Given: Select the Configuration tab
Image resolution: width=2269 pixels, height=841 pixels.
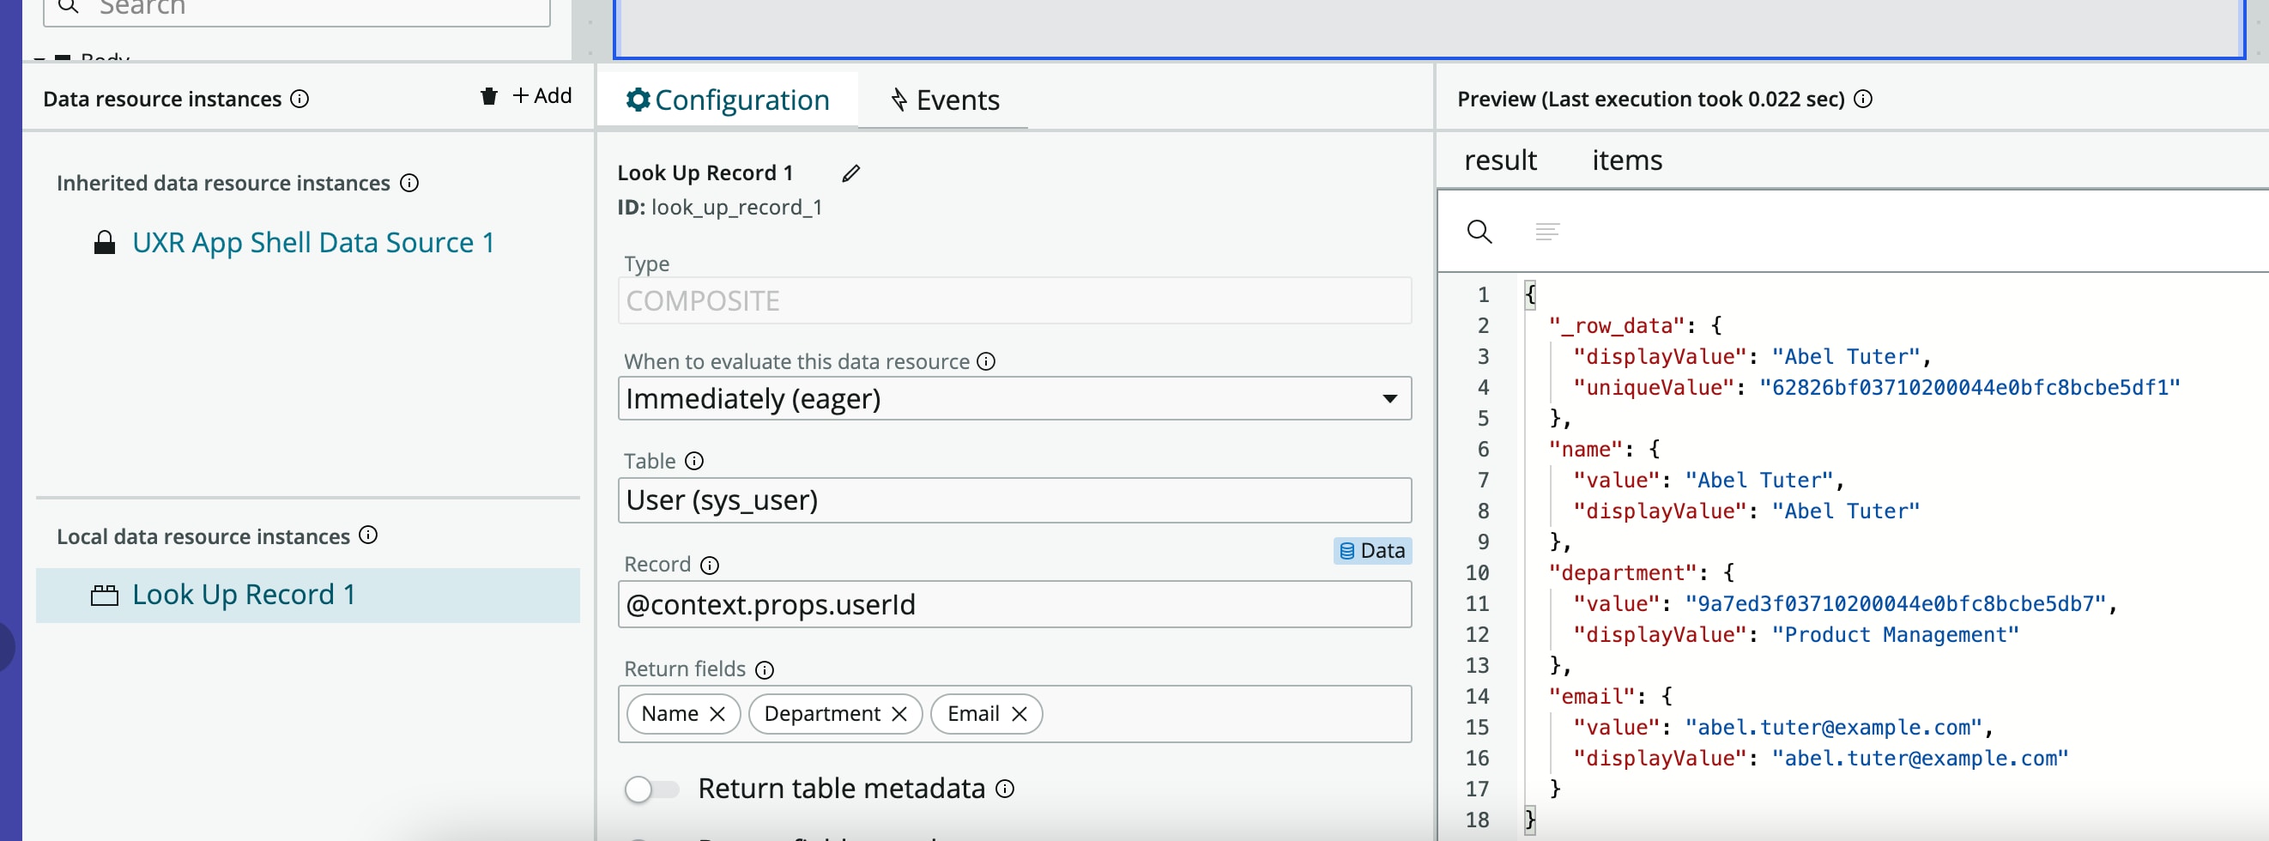Looking at the screenshot, I should [x=728, y=100].
